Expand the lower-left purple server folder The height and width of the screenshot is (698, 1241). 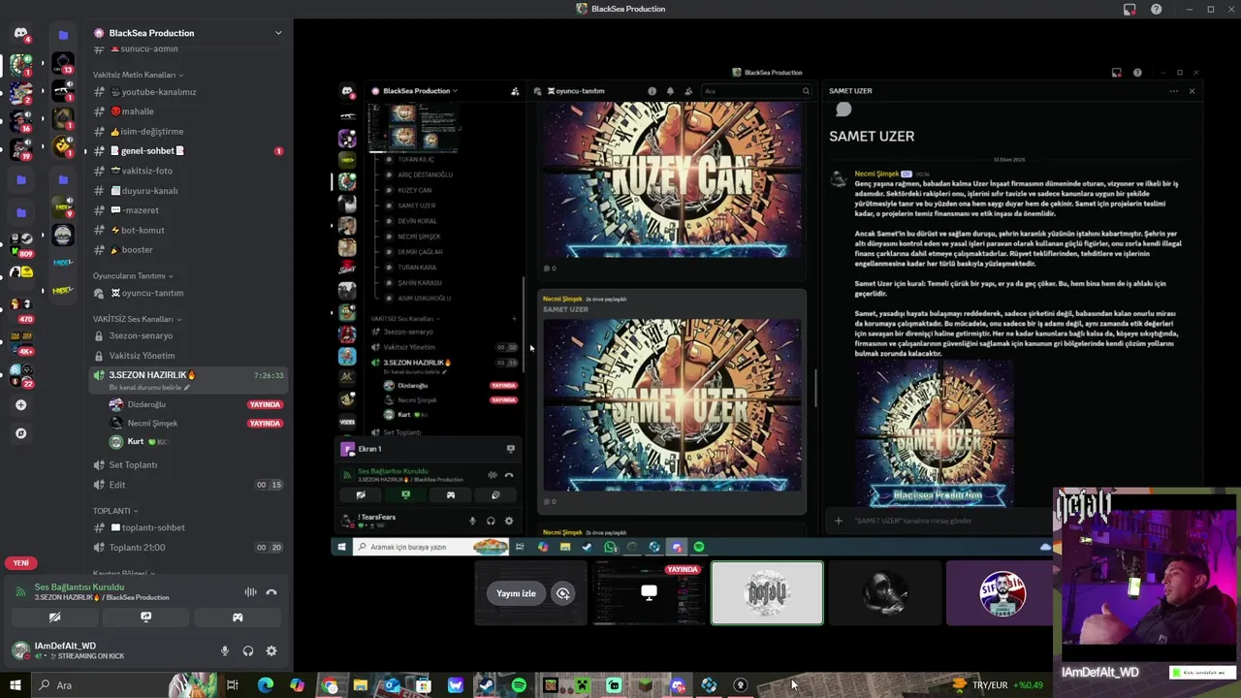(x=21, y=211)
